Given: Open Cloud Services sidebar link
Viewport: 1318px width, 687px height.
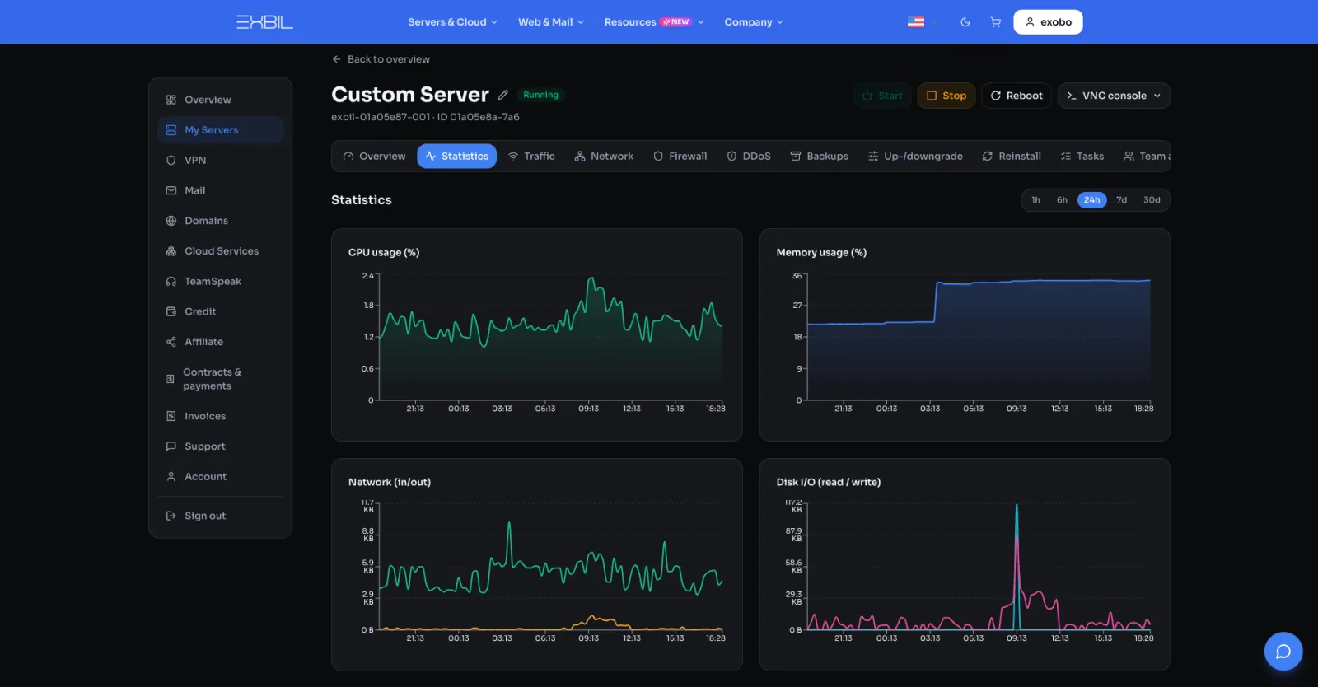Looking at the screenshot, I should pyautogui.click(x=220, y=251).
